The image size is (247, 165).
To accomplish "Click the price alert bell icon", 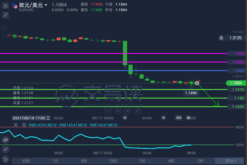I will [x=221, y=38].
